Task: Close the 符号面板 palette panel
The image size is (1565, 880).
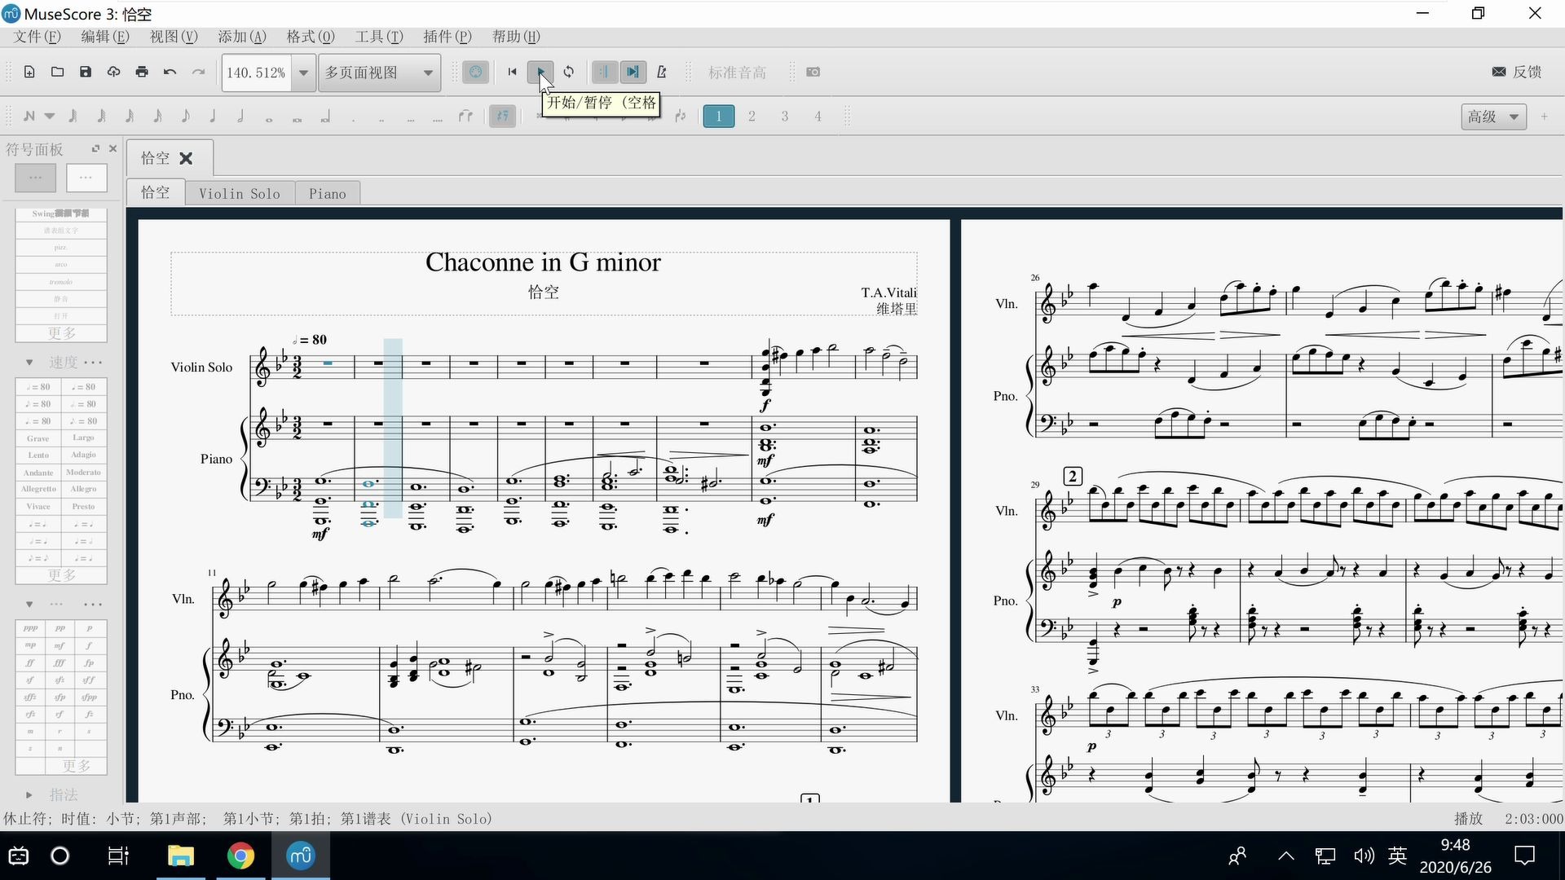Action: coord(112,148)
